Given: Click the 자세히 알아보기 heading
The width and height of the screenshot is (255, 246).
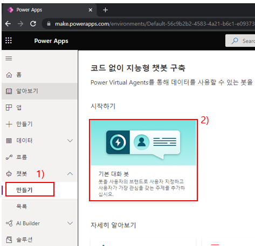Looking at the screenshot, I should 113,225.
